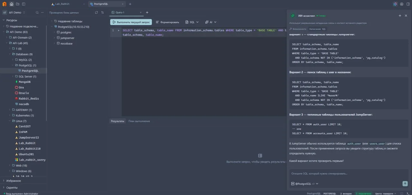The image size is (412, 195).
Task: Open the folder icon next to home
Action: pyautogui.click(x=18, y=4)
